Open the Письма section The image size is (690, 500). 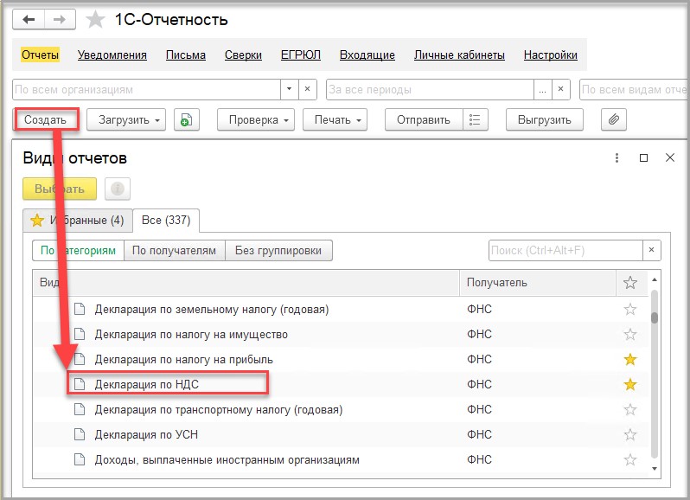186,54
